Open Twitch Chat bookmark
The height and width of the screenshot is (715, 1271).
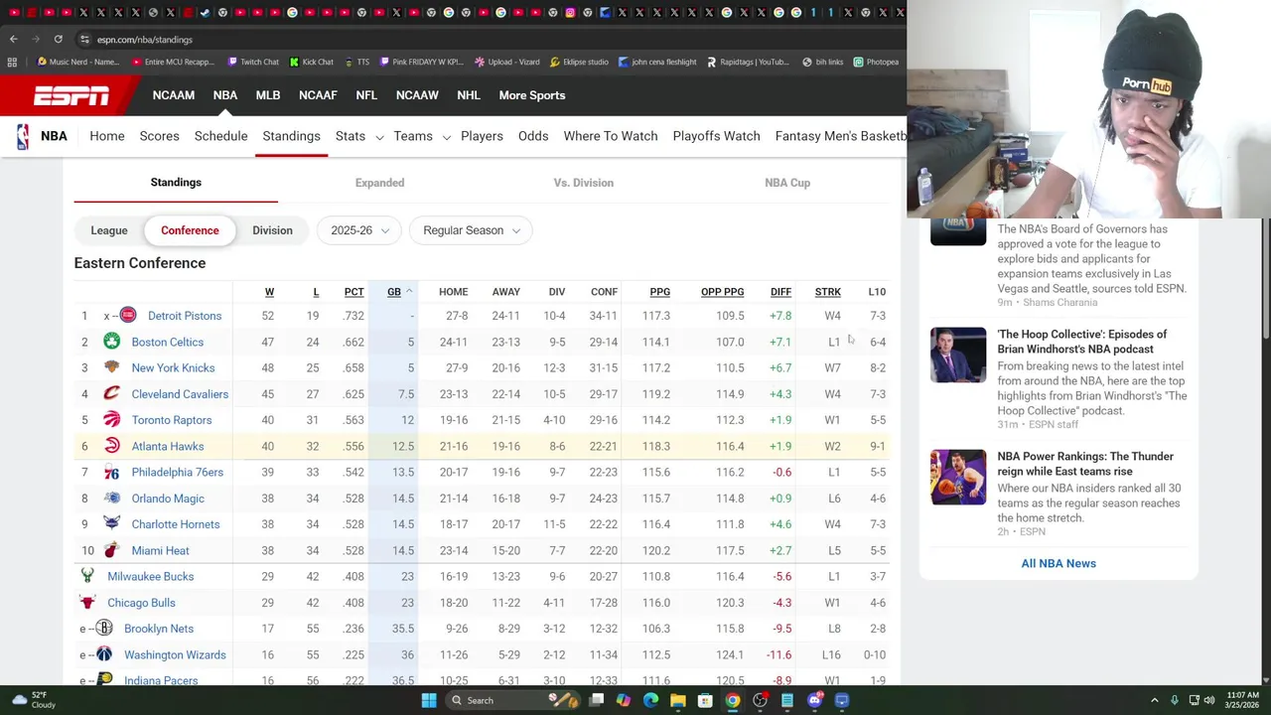(x=253, y=62)
